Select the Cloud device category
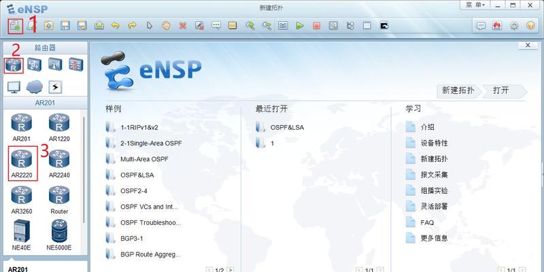The width and height of the screenshot is (544, 272). click(x=34, y=87)
